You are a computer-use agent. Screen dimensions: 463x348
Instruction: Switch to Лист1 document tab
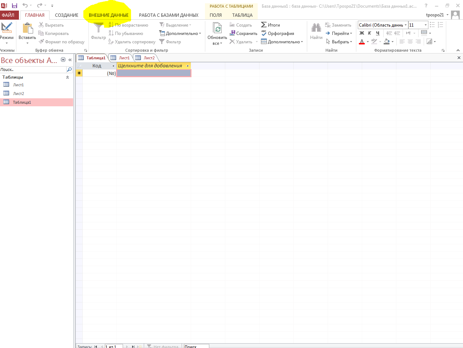pyautogui.click(x=120, y=58)
